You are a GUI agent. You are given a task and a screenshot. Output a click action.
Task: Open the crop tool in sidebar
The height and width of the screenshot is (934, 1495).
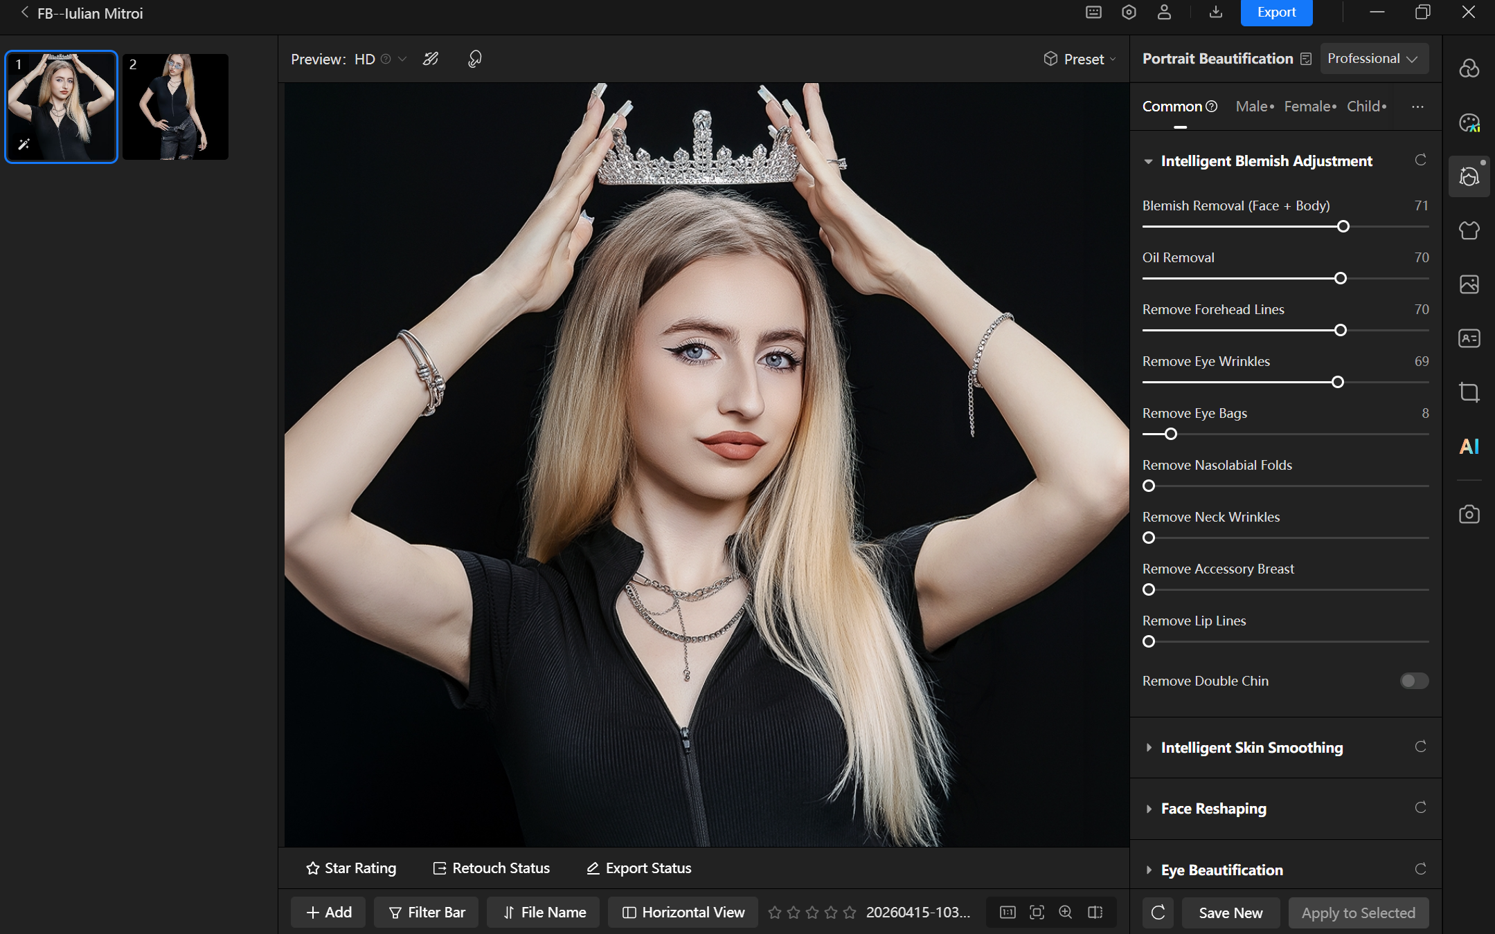[1469, 392]
